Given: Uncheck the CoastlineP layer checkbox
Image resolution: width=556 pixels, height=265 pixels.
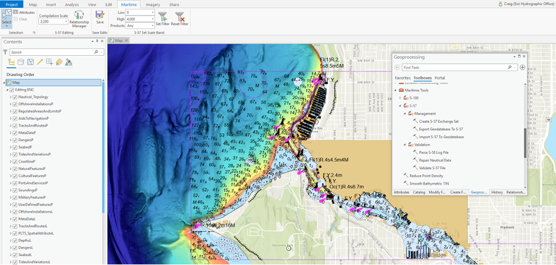Looking at the screenshot, I should coord(15,162).
